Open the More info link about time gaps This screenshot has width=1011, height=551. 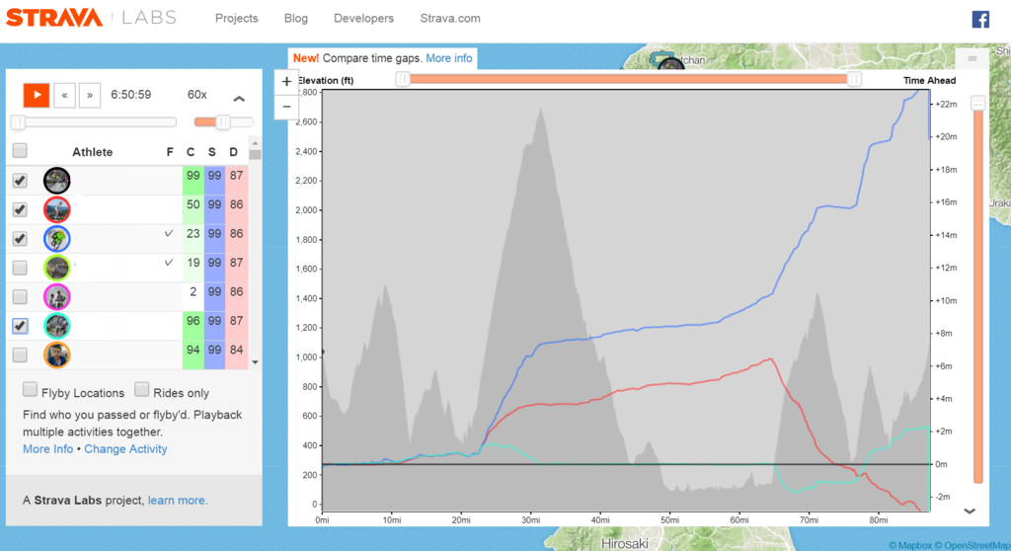click(x=449, y=58)
